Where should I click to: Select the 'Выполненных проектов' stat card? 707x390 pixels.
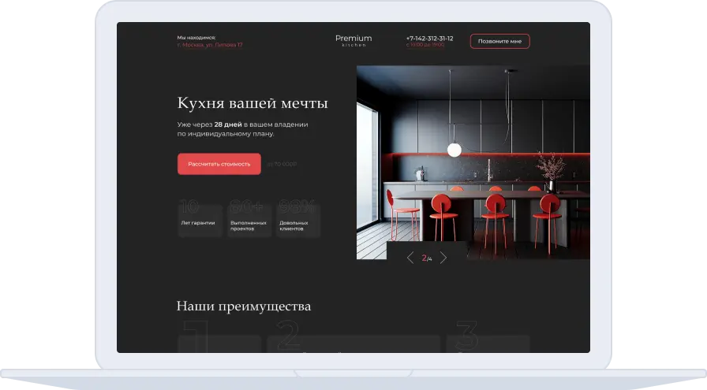[x=248, y=217]
